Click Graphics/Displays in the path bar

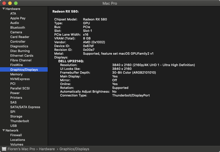click(74, 149)
